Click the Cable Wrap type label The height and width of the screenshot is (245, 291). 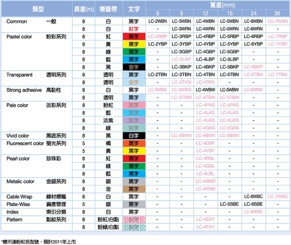coord(19,197)
